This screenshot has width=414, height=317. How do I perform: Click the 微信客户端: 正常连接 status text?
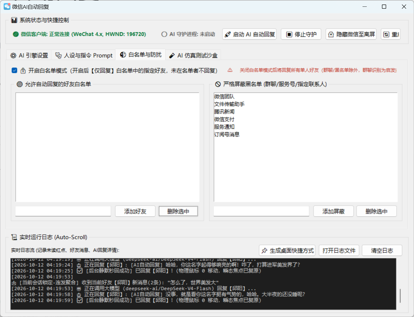pos(83,34)
